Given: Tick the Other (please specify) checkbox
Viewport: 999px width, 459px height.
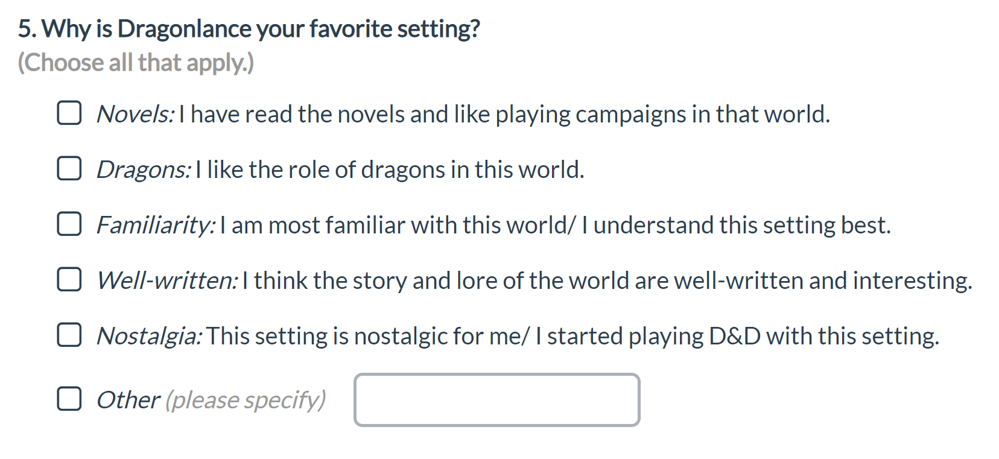Looking at the screenshot, I should [x=69, y=399].
